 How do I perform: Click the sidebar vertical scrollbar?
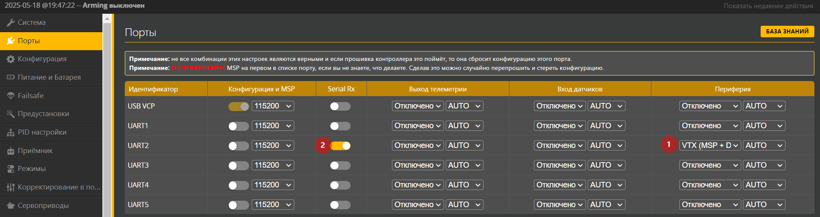(x=107, y=115)
